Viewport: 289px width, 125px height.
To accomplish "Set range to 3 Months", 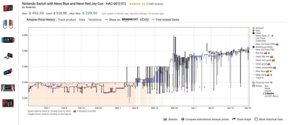I will pyautogui.click(x=269, y=94).
